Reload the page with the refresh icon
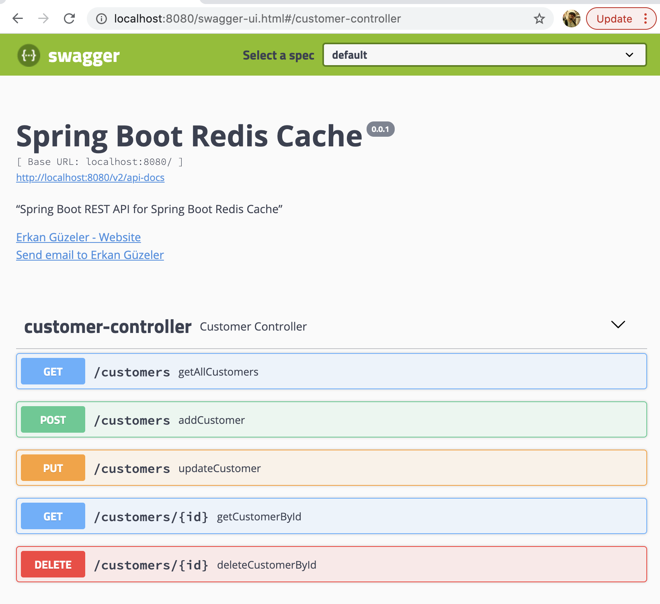The image size is (660, 604). [70, 18]
